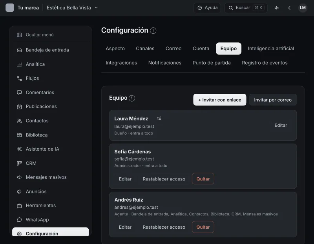Click the WhatsApp chat icon
Screen dimensions: 314x244
coord(19,220)
